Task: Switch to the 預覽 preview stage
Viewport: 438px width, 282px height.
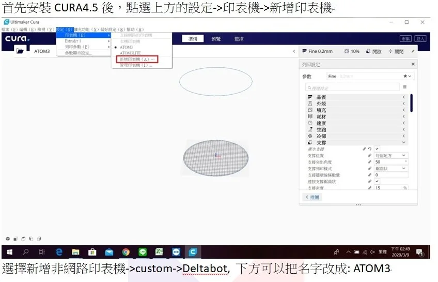Action: tap(216, 39)
